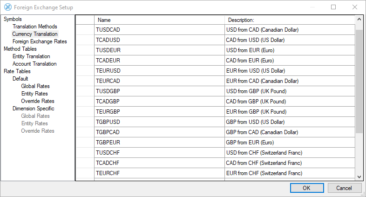Select Translation Methods in the tree

click(34, 27)
